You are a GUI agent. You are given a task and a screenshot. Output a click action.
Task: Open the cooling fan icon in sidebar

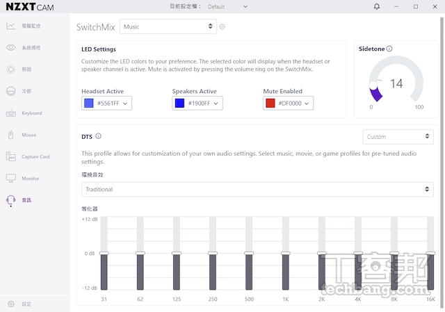11,91
